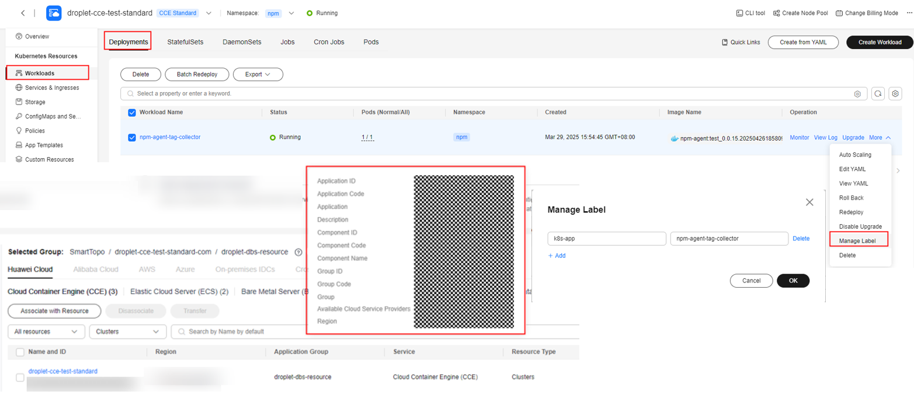
Task: Open more options ellipsis at top right
Action: coord(908,13)
